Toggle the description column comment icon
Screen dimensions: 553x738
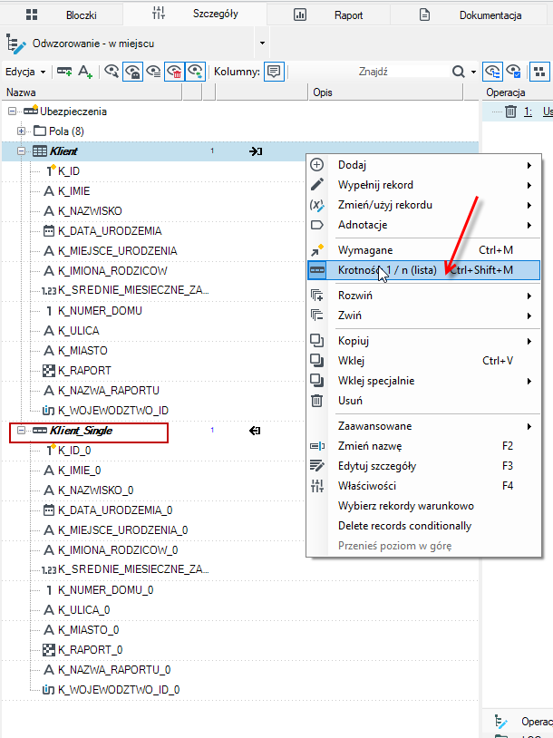274,72
